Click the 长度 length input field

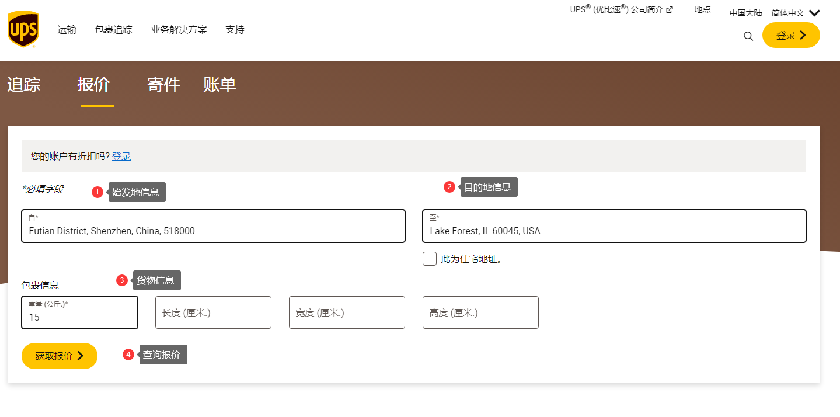click(213, 313)
